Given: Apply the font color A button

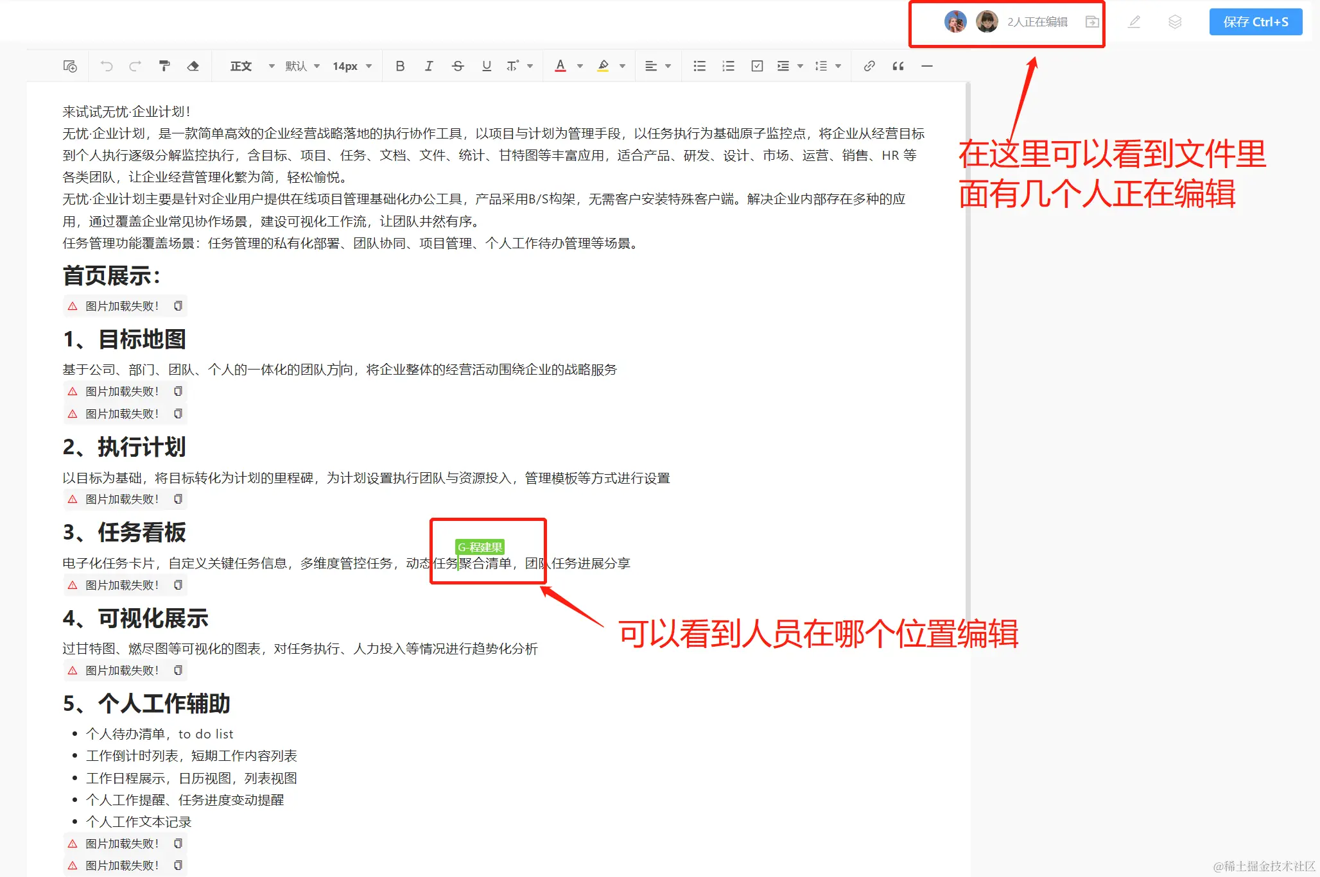Looking at the screenshot, I should point(560,66).
